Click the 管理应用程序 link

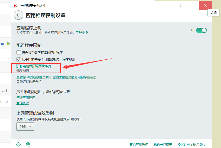pyautogui.click(x=26, y=97)
